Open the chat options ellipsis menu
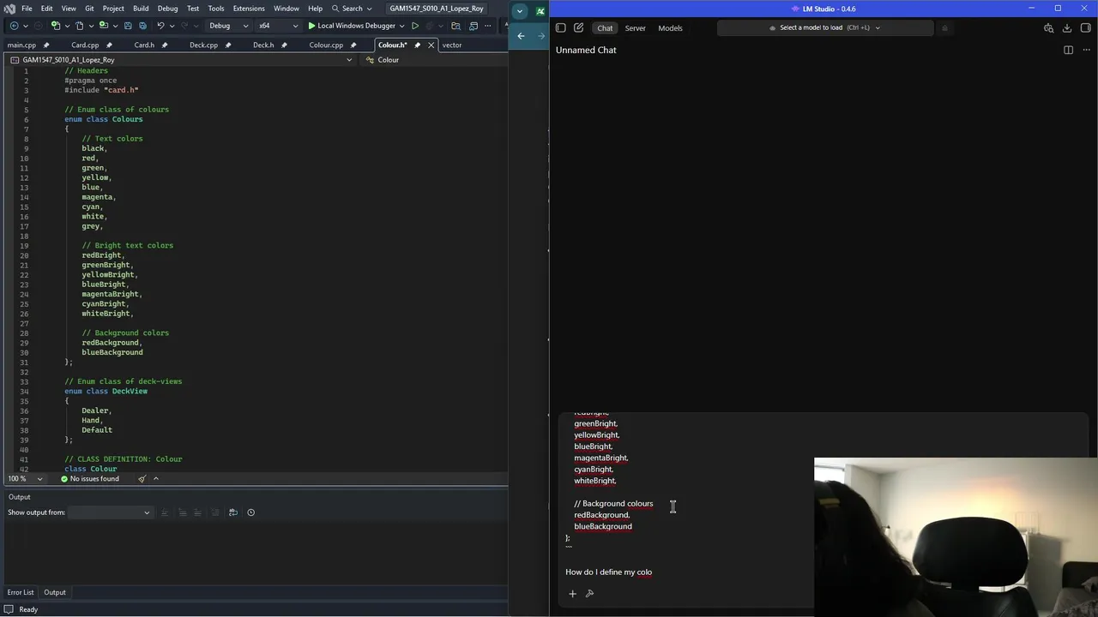Screen dimensions: 1098x617 [x=1085, y=50]
